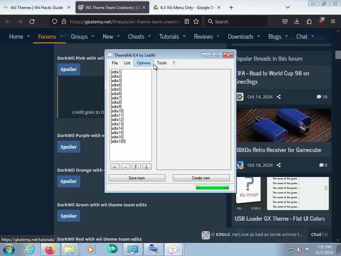341x256 pixels.
Task: Reveal the DarkWii Orange Spoiler
Action: coord(69,181)
